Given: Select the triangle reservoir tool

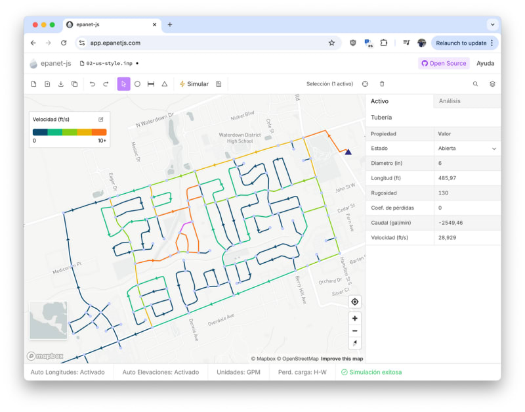Looking at the screenshot, I should [165, 84].
